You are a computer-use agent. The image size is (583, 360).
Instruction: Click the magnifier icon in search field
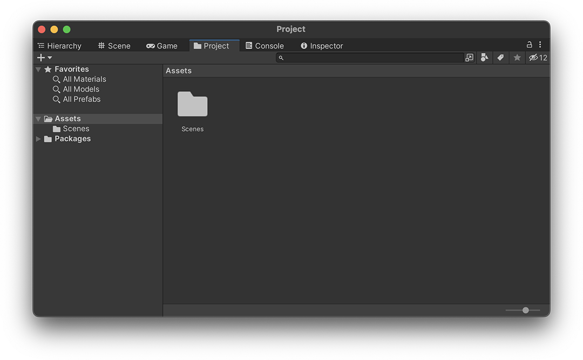(281, 58)
